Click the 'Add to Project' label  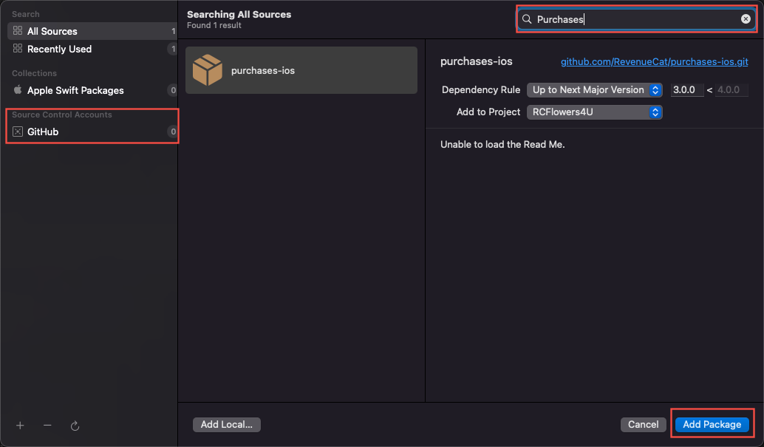pos(488,112)
